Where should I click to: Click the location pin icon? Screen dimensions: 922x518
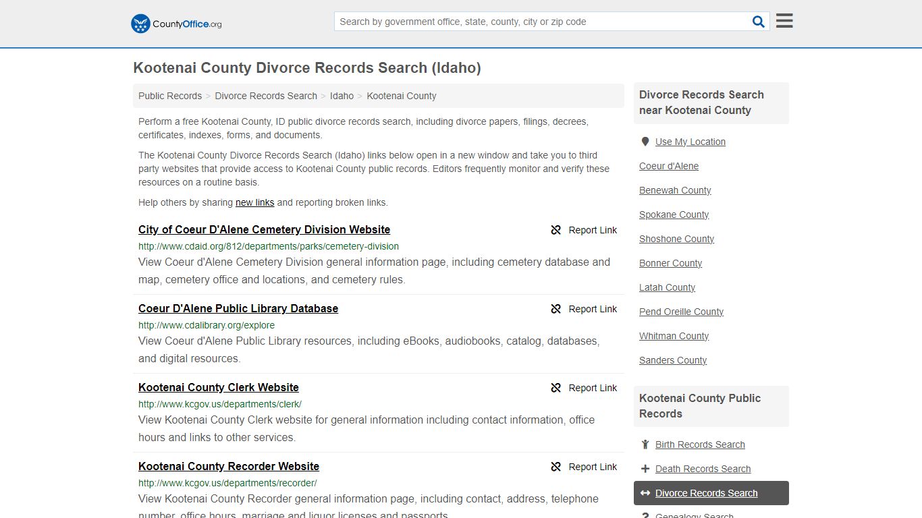(x=645, y=142)
